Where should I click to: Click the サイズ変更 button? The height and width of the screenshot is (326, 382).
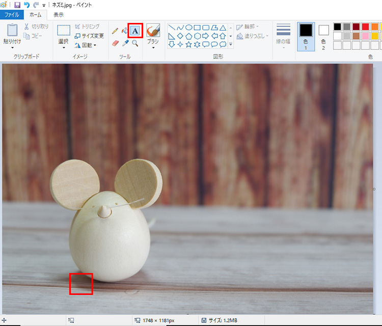click(89, 36)
